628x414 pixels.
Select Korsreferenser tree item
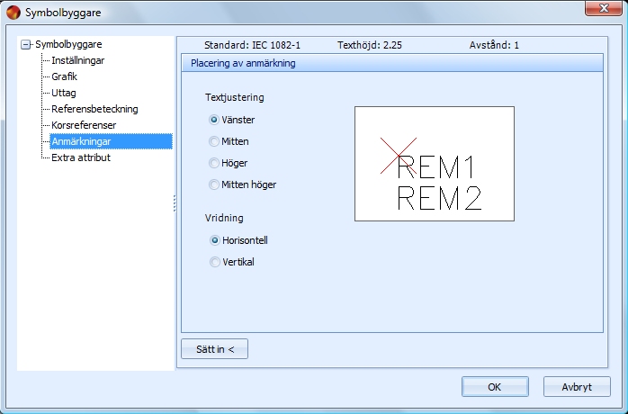tap(84, 125)
